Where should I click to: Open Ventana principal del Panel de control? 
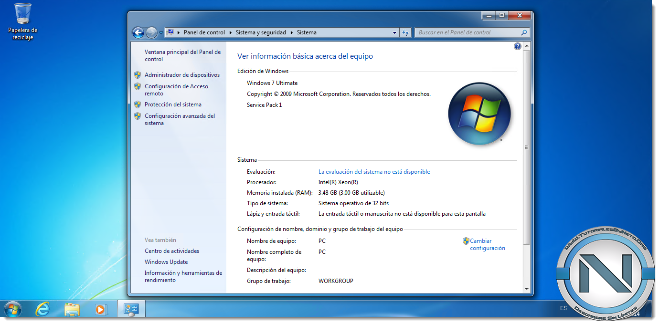pos(182,55)
